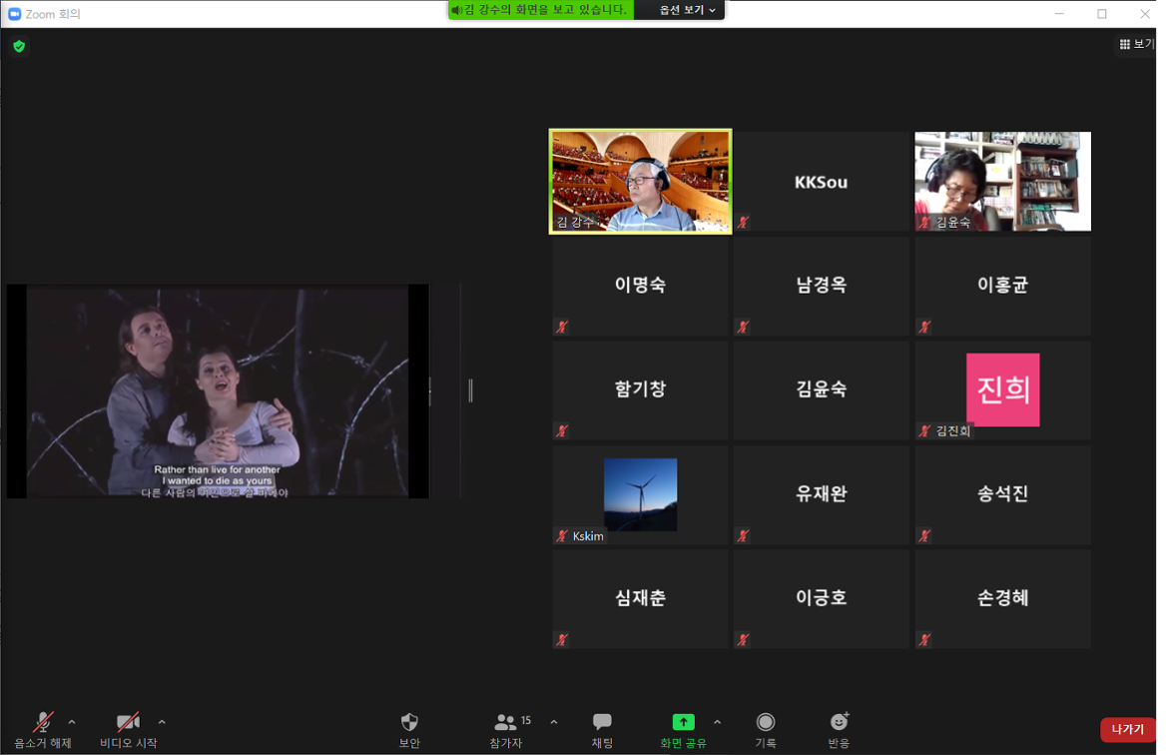Unmute your microphone via 음소거 해제 icon
Viewport: 1168px width, 755px height.
coord(42,721)
